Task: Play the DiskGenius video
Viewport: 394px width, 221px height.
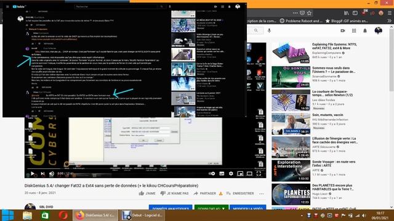Action: [33, 173]
